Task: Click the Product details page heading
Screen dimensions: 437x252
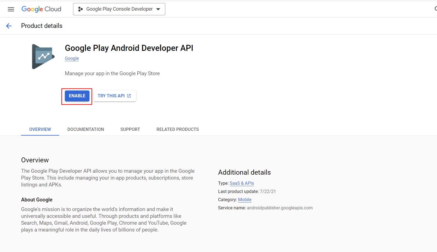Action: [42, 26]
